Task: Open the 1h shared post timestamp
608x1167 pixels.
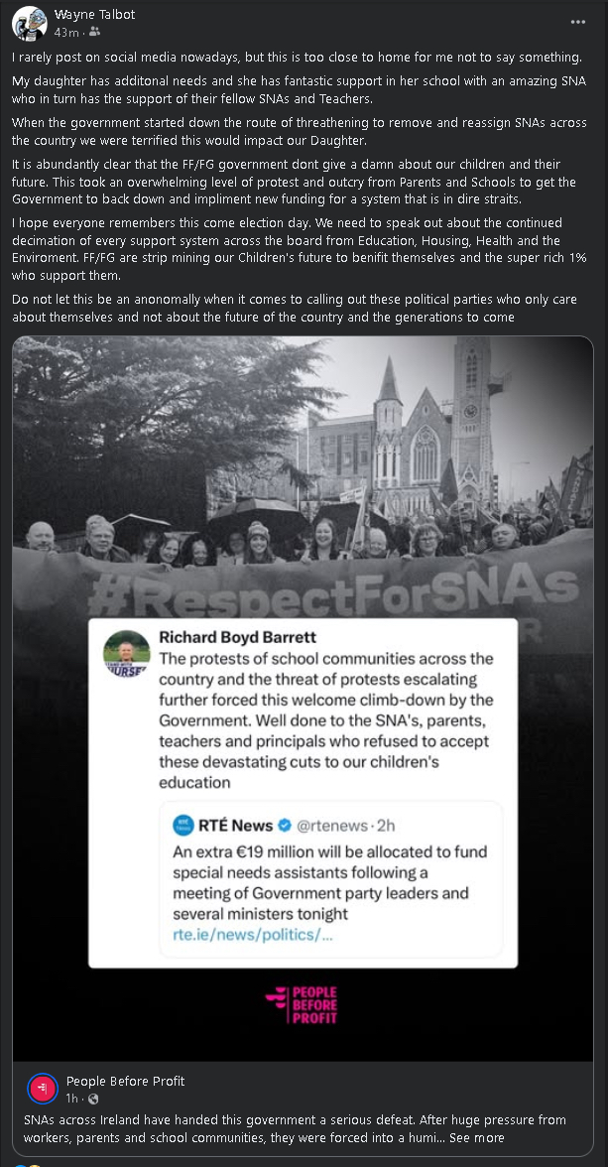Action: coord(72,1100)
